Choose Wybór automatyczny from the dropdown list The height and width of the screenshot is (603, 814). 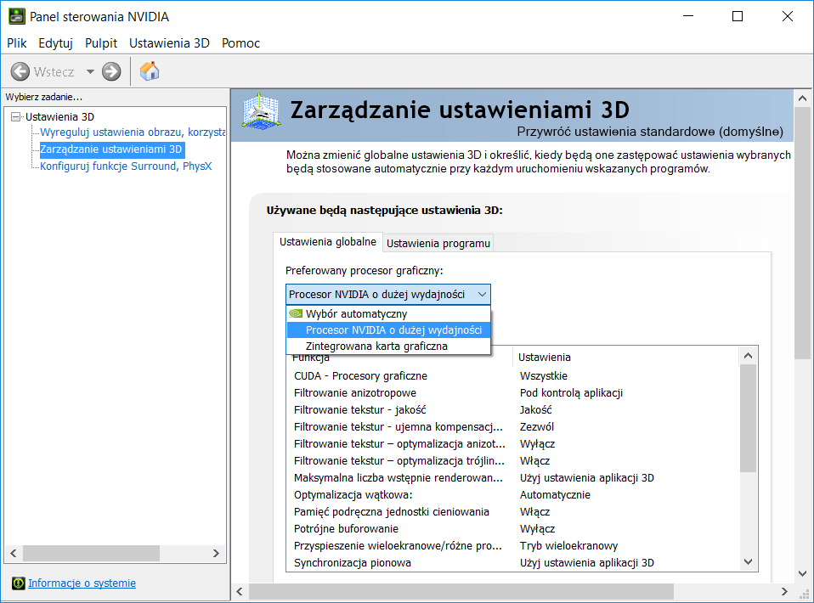click(x=388, y=313)
